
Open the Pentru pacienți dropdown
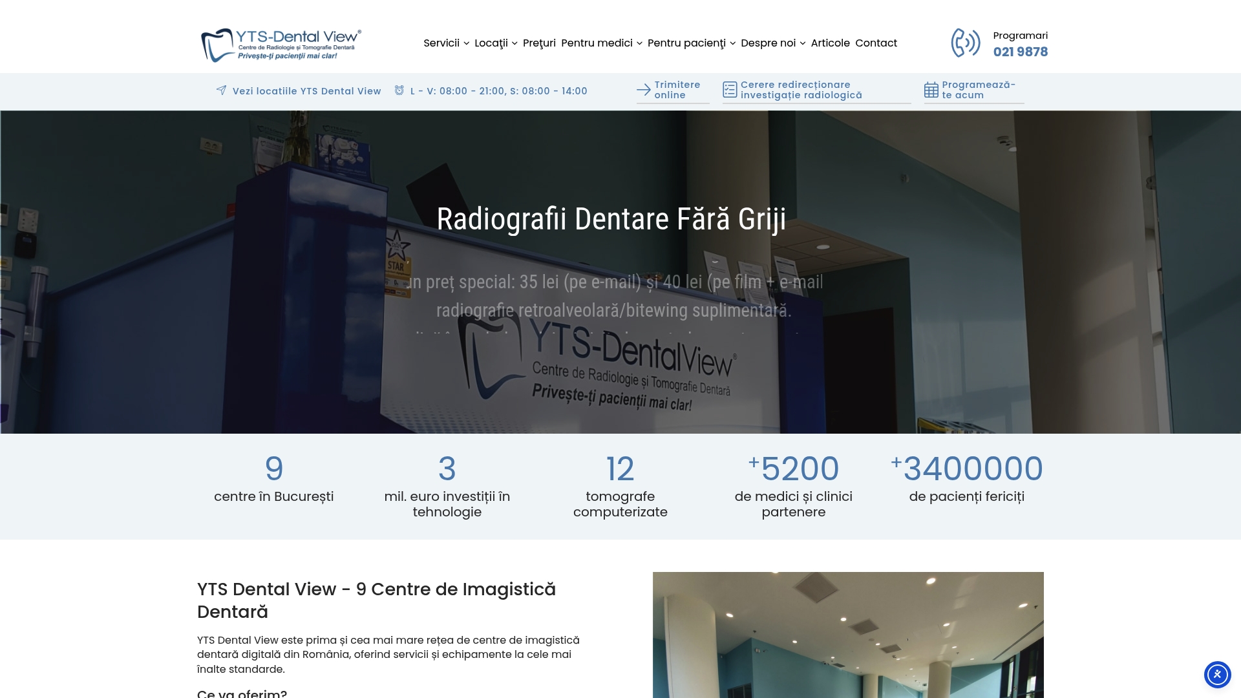(x=690, y=43)
